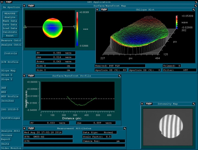The image size is (198, 150).
Task: Click GPI Application title bar pin icon
Action: (x=196, y=2)
